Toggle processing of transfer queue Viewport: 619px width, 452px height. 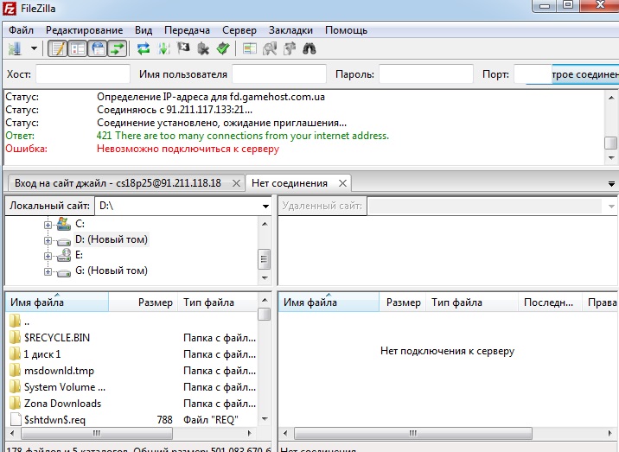(x=164, y=49)
